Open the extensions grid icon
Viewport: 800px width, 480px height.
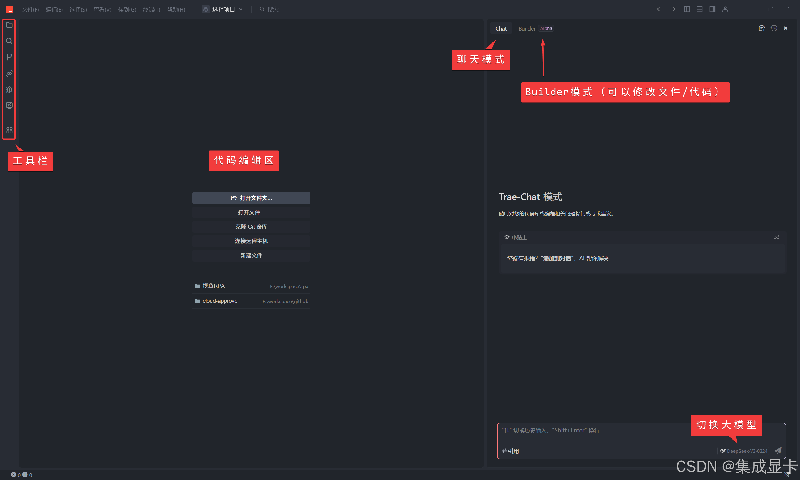(9, 130)
